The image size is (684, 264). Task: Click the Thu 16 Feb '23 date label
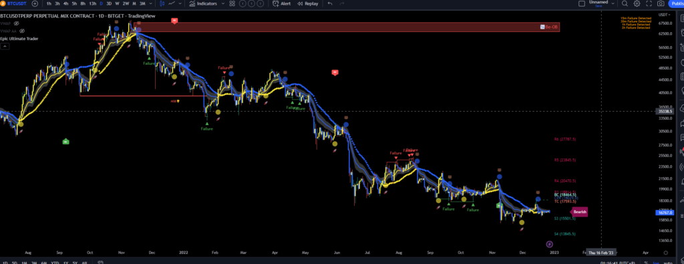click(x=601, y=253)
